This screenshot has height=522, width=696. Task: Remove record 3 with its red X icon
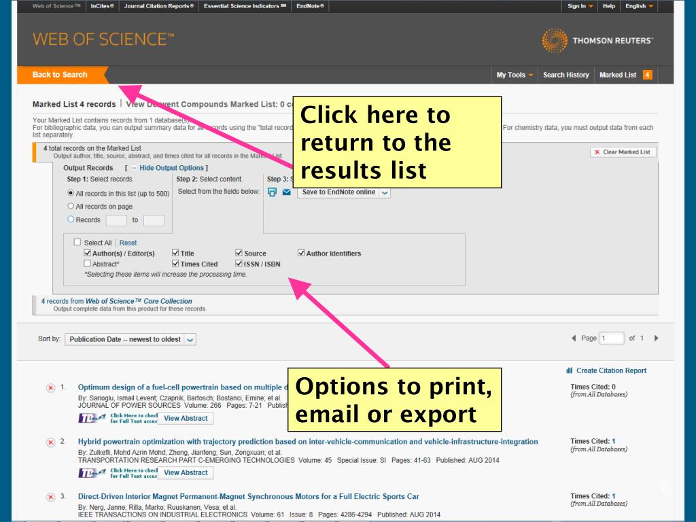tap(50, 497)
